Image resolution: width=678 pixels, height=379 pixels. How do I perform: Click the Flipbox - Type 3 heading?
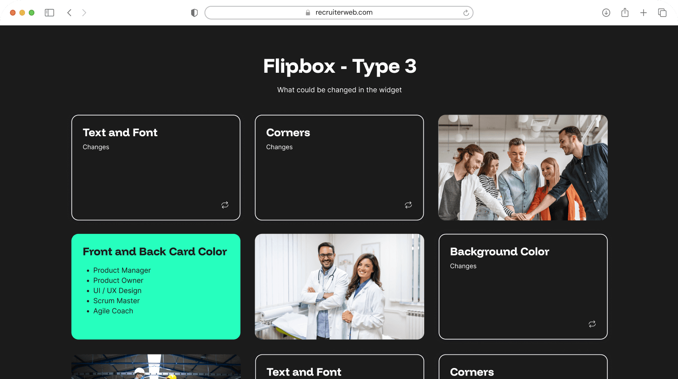point(339,66)
